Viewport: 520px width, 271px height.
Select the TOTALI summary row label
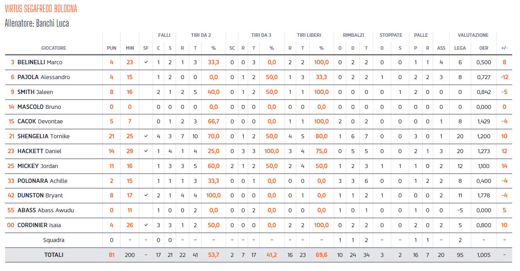[x=54, y=255]
